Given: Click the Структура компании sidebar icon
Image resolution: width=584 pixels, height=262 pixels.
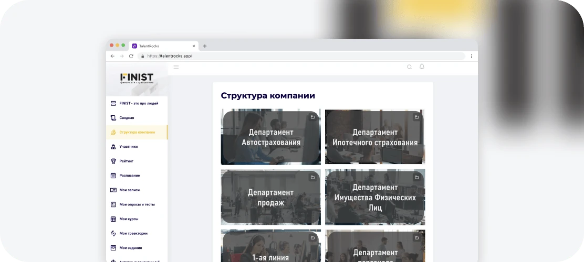Looking at the screenshot, I should pyautogui.click(x=113, y=132).
